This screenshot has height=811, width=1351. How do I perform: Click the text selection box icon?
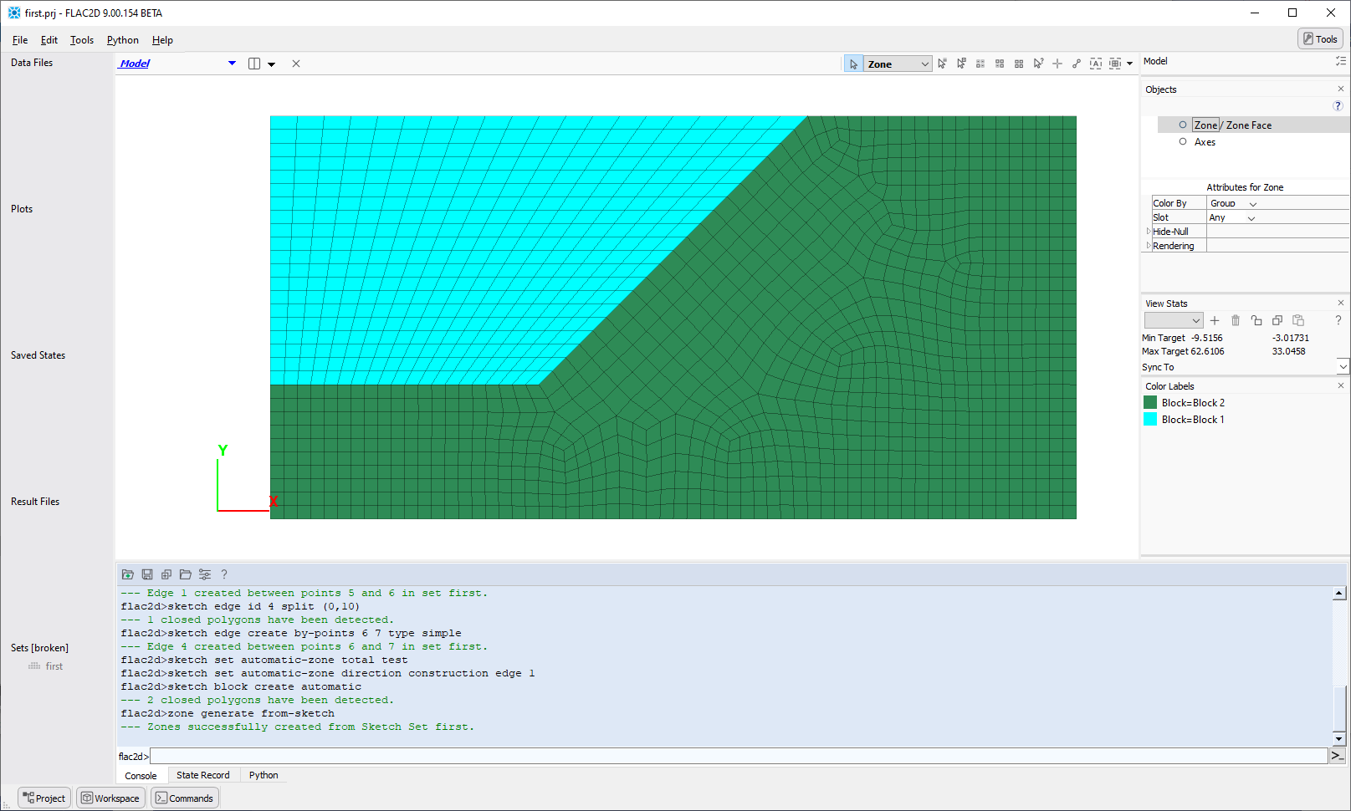(x=1096, y=64)
